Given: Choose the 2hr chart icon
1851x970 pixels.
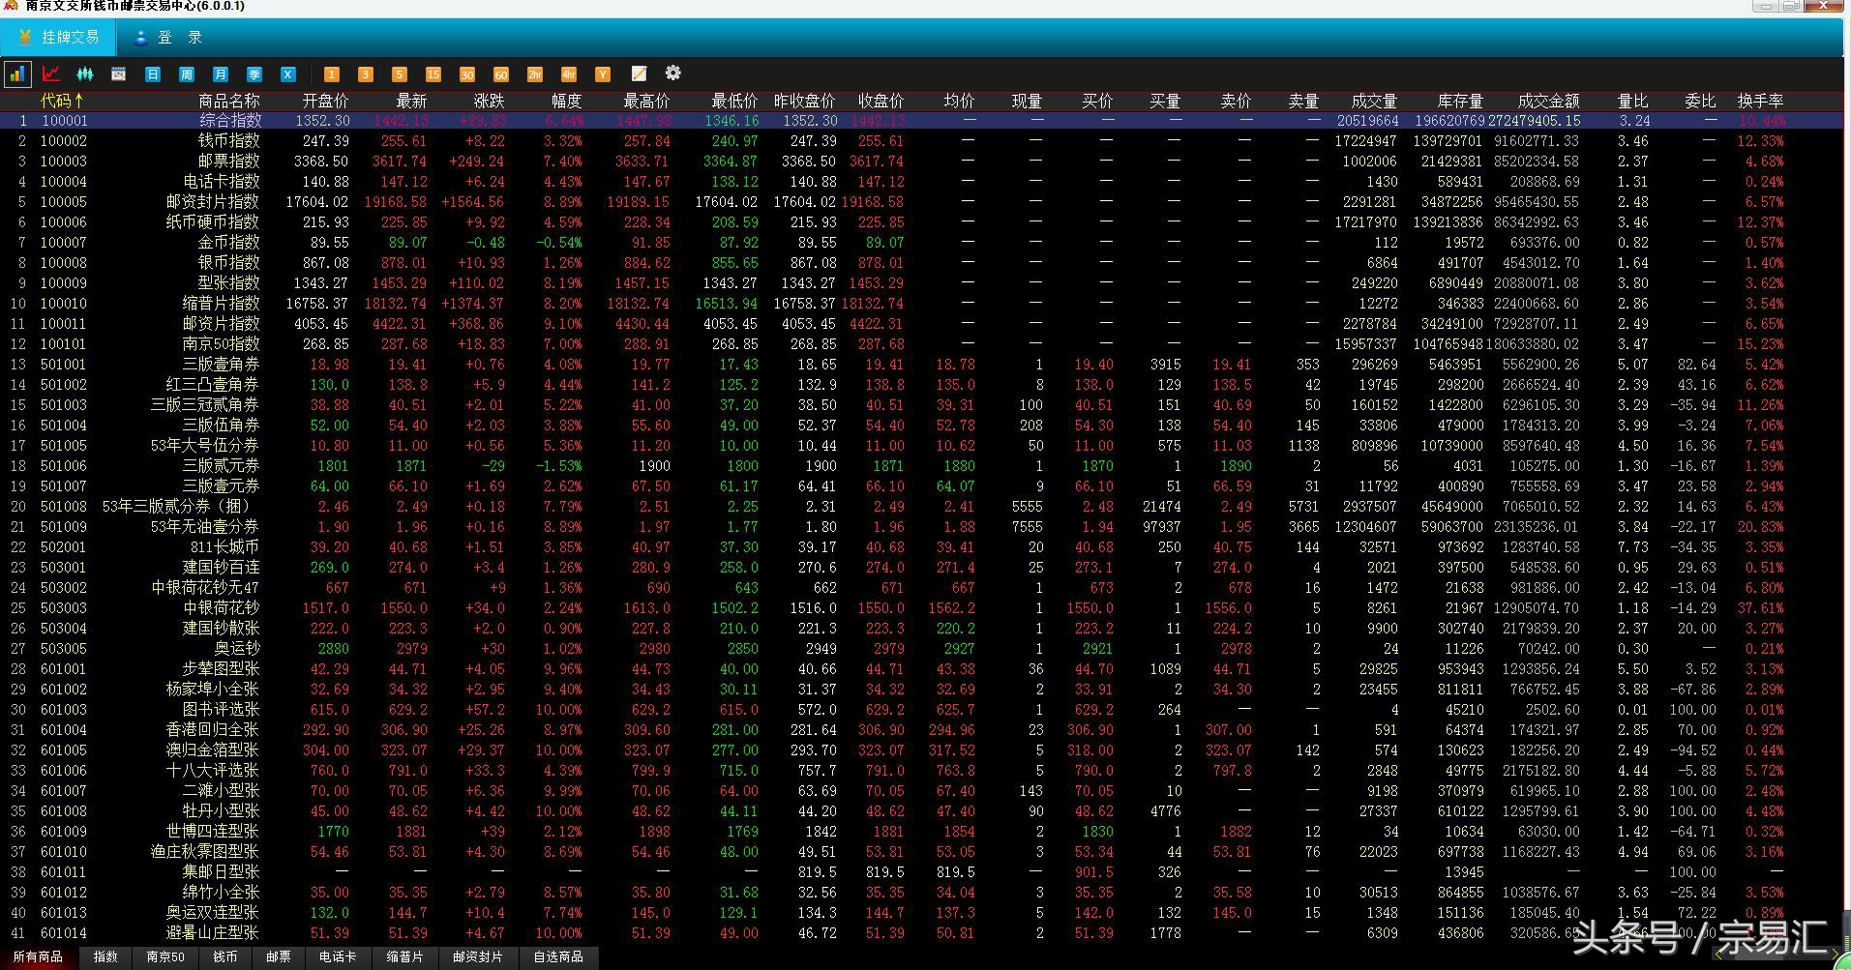Looking at the screenshot, I should pos(535,73).
